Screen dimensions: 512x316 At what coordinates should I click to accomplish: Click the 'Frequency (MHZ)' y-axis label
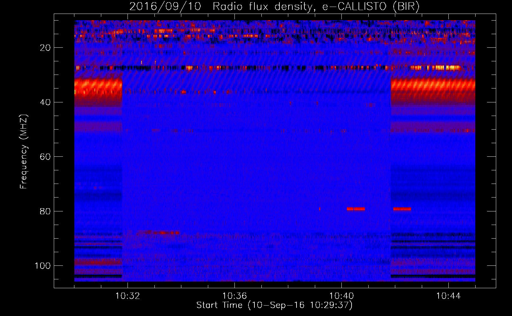(24, 151)
